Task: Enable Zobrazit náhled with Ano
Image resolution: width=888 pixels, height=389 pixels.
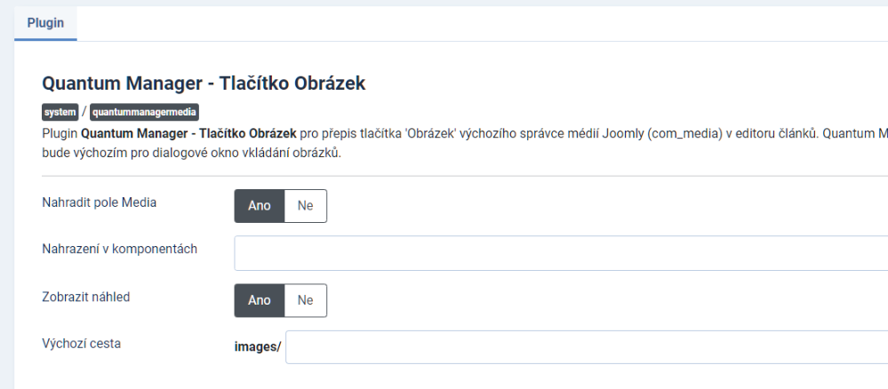Action: click(x=259, y=300)
